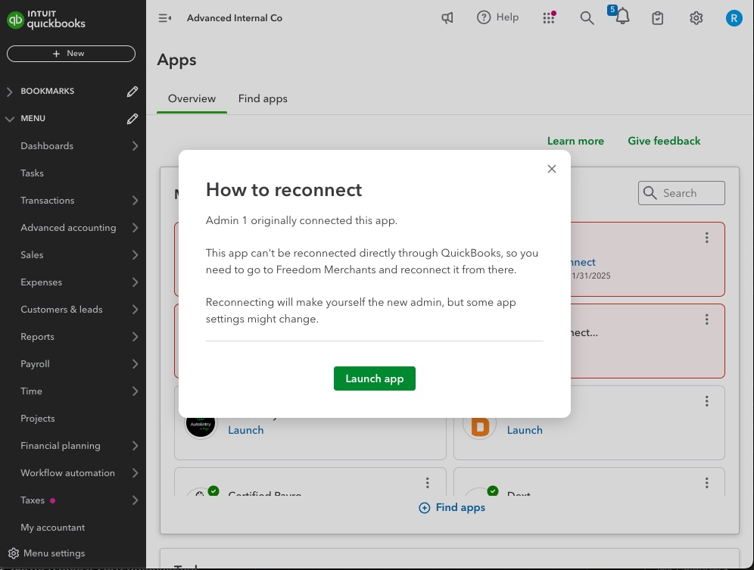Open the settings gear icon

696,18
